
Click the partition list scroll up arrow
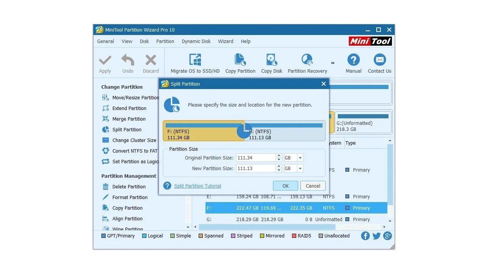[390, 141]
